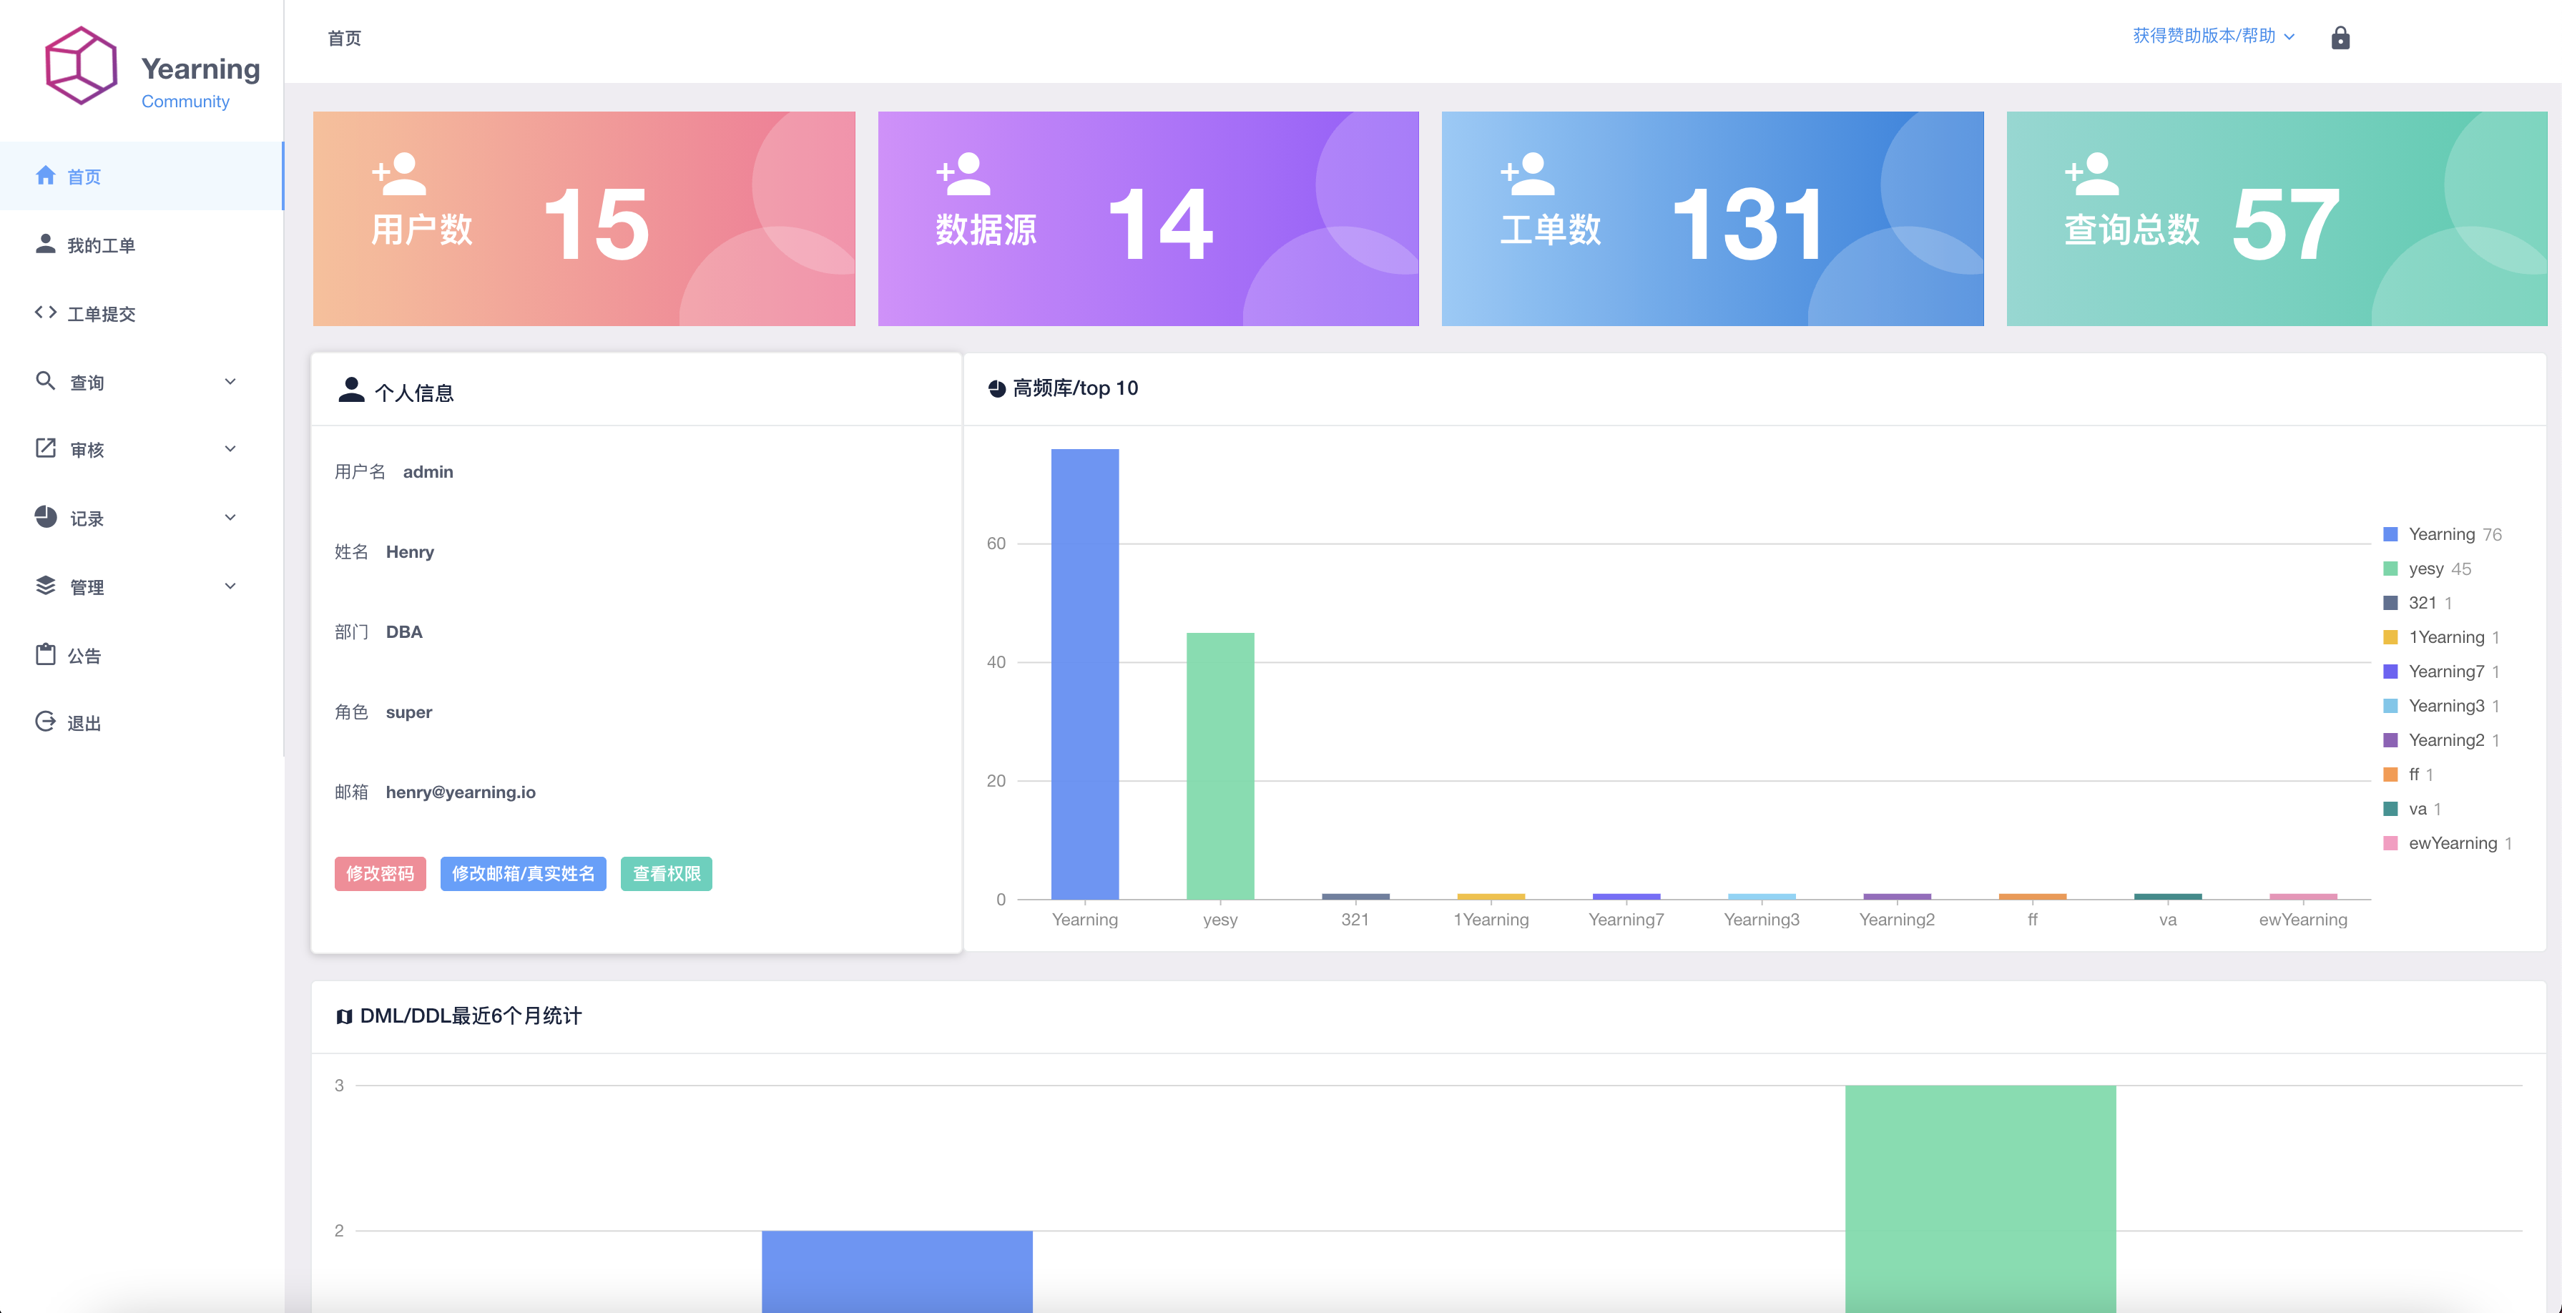2562x1313 pixels.
Task: Click the home icon in sidebar
Action: [x=46, y=176]
